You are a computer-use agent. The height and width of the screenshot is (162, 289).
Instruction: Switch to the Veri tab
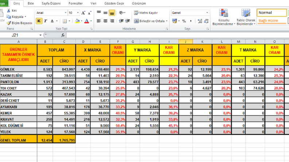(93, 3)
